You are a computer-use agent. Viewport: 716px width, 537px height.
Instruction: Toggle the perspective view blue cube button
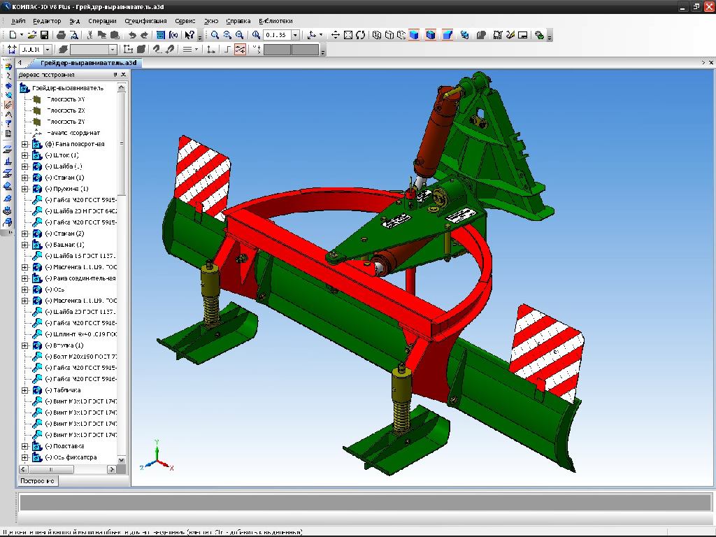(x=447, y=35)
